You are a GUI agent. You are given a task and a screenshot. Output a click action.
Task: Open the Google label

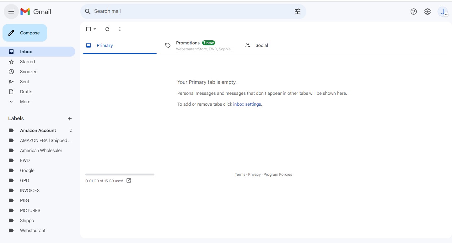(x=38, y=170)
